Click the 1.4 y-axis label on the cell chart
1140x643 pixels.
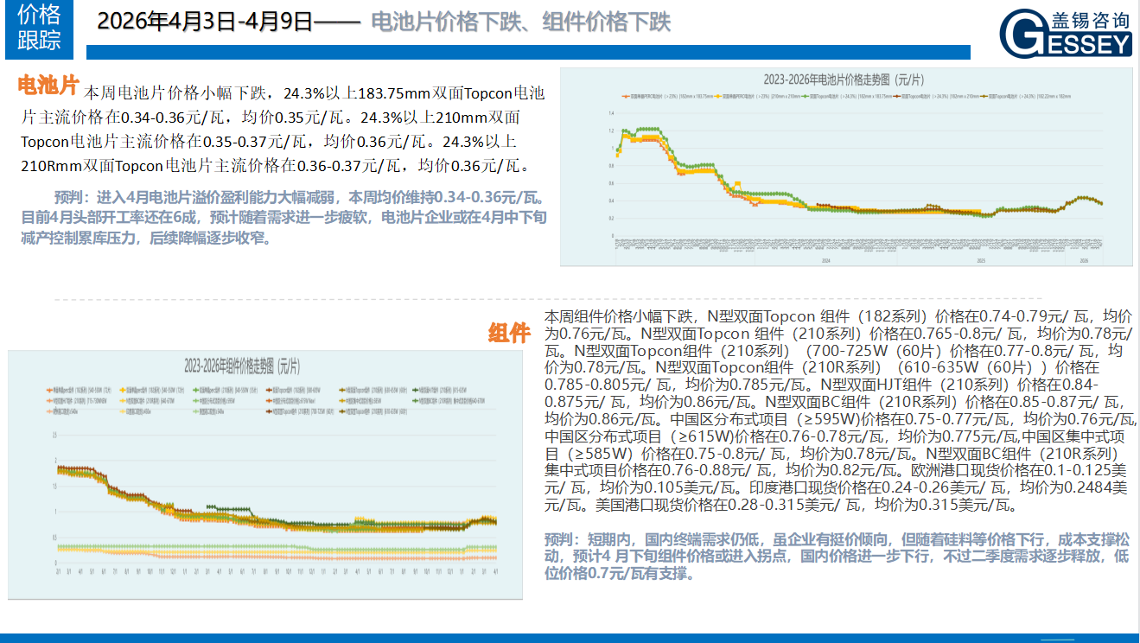(609, 113)
